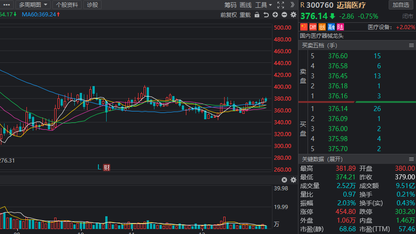This screenshot has height=234, width=416.
Task: Click the MA60:369.24 indicator label
Action: coord(41,15)
